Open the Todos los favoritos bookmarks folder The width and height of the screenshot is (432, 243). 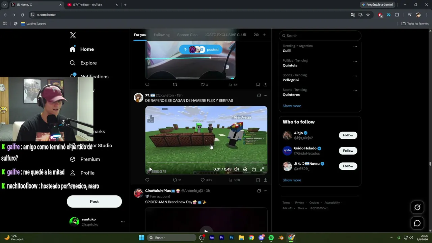[x=415, y=24]
